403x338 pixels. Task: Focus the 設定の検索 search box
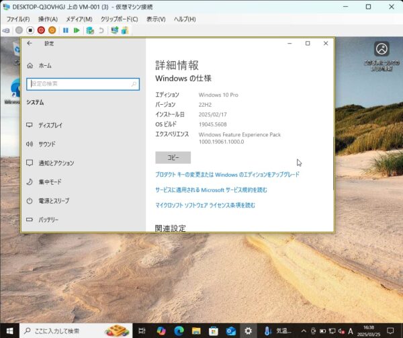point(83,84)
